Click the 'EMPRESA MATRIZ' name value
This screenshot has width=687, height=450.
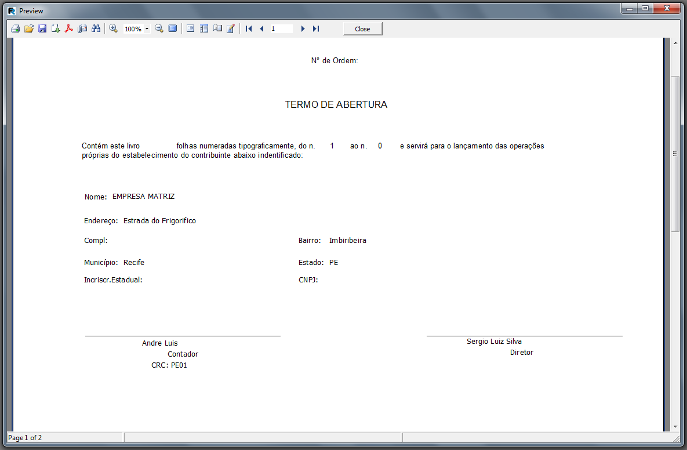point(143,197)
